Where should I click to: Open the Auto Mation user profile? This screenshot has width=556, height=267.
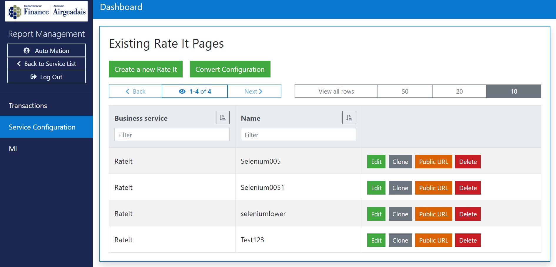pos(46,50)
